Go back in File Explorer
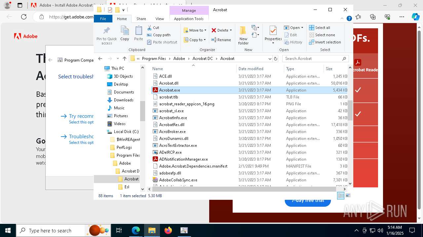Viewport: 423px width, 237px height. coord(100,59)
